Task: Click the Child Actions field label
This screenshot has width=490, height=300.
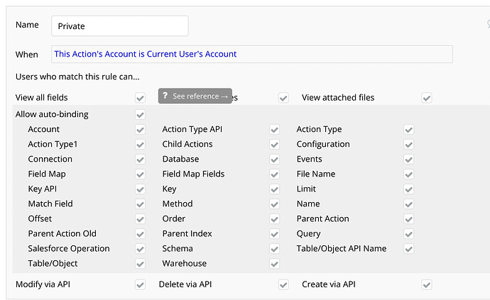Action: point(187,144)
